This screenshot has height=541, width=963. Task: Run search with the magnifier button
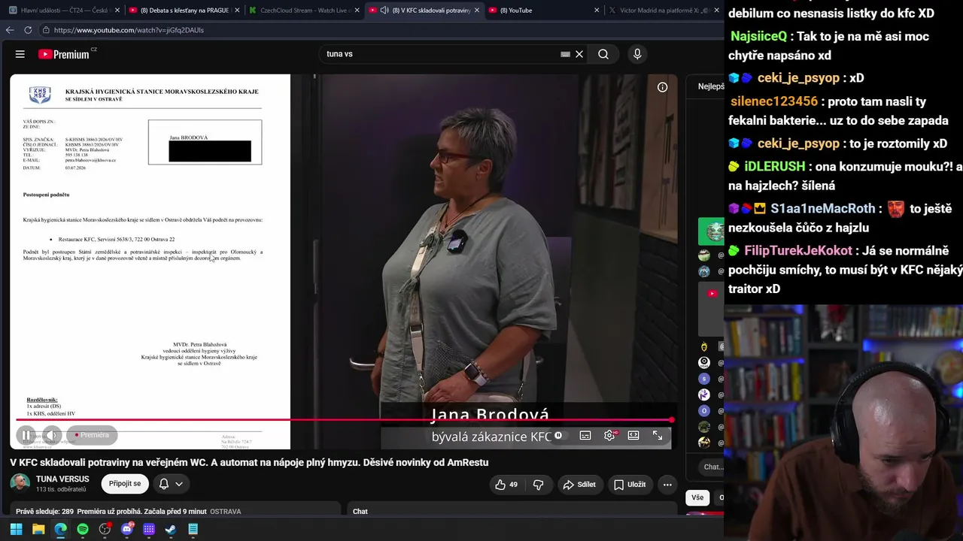coord(603,54)
